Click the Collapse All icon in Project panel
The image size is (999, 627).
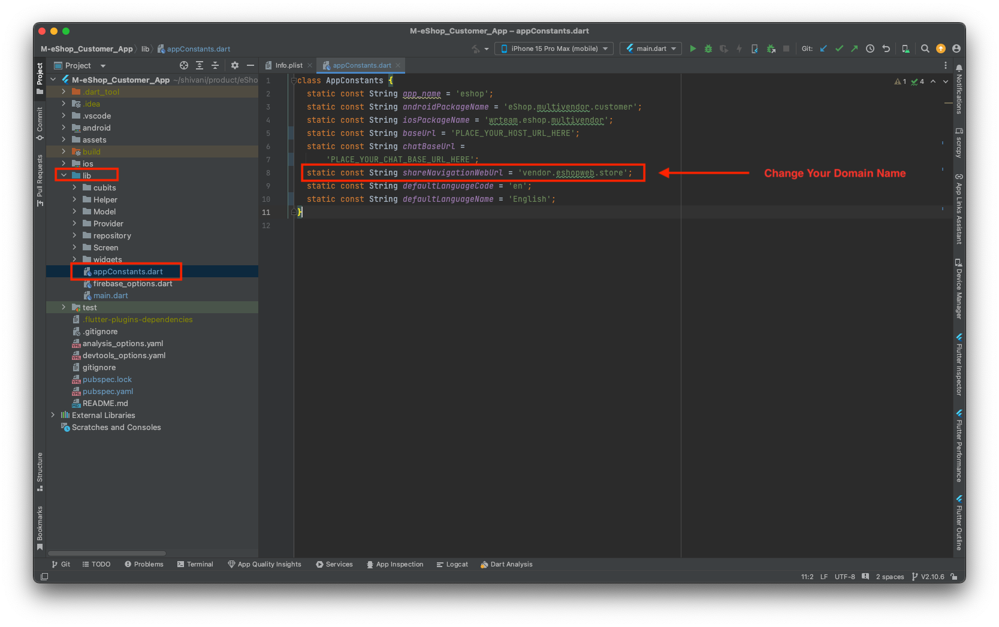click(x=215, y=65)
